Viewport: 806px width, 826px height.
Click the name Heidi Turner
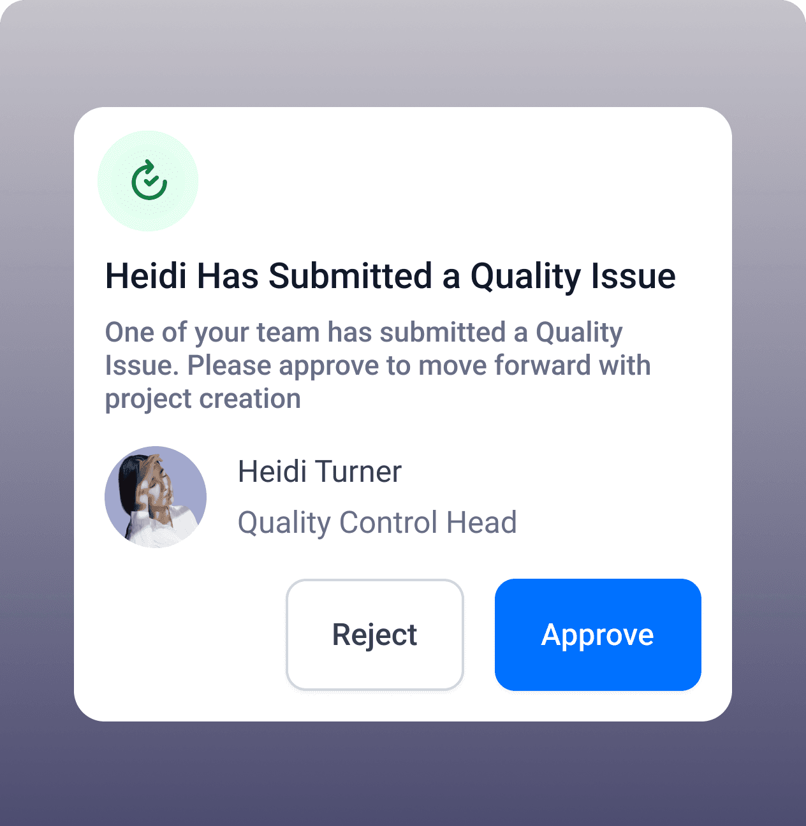(319, 472)
